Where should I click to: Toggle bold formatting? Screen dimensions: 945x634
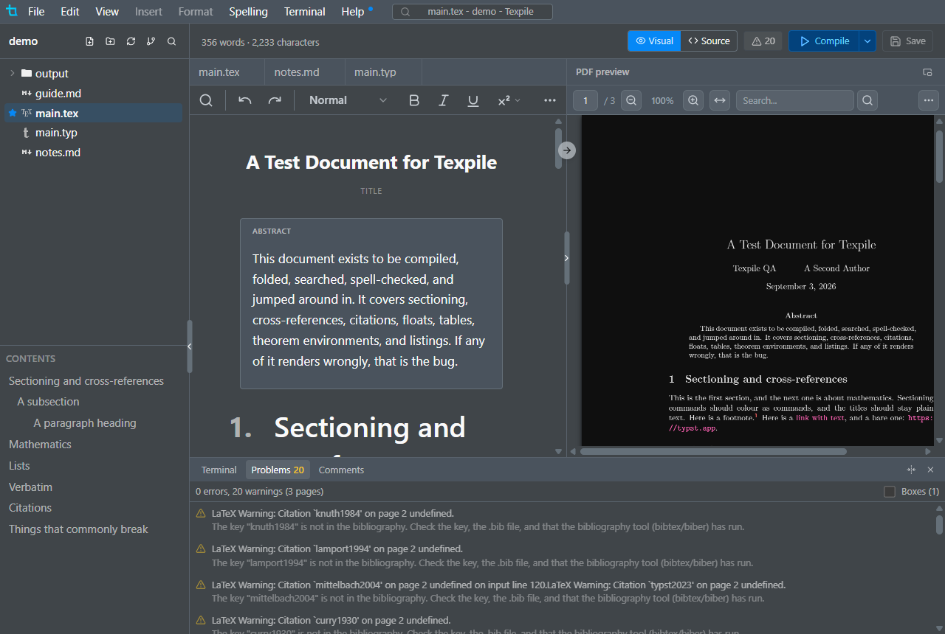tap(414, 100)
